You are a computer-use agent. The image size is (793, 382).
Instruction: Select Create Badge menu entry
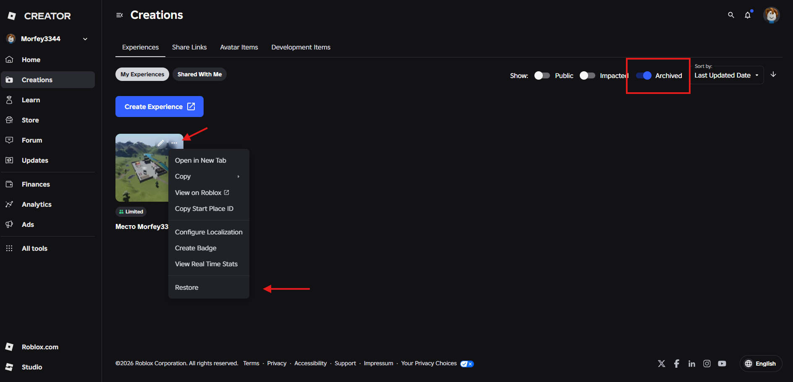[x=209, y=248]
